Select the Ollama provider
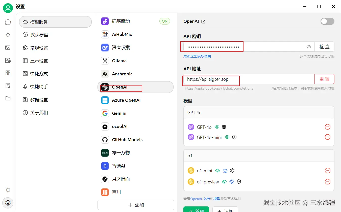 (135, 61)
